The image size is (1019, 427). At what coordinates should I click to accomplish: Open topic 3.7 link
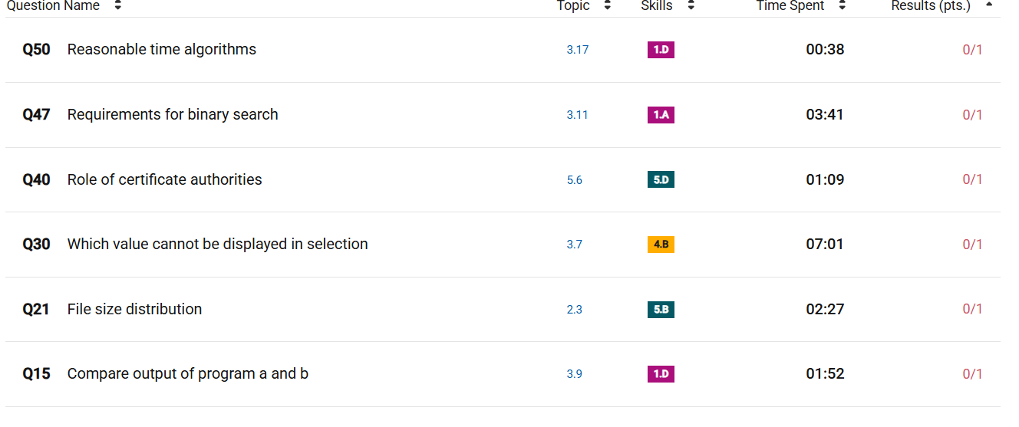tap(575, 245)
